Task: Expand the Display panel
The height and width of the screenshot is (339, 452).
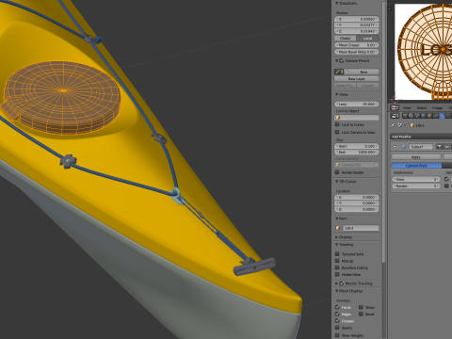Action: 337,237
